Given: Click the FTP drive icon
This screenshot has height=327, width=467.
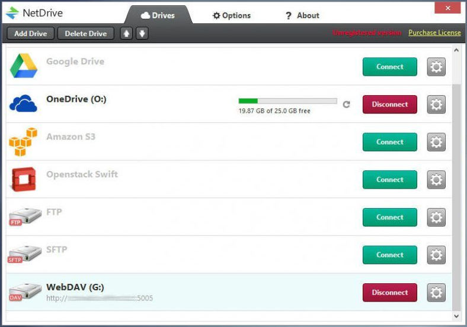Looking at the screenshot, I should coord(25,216).
